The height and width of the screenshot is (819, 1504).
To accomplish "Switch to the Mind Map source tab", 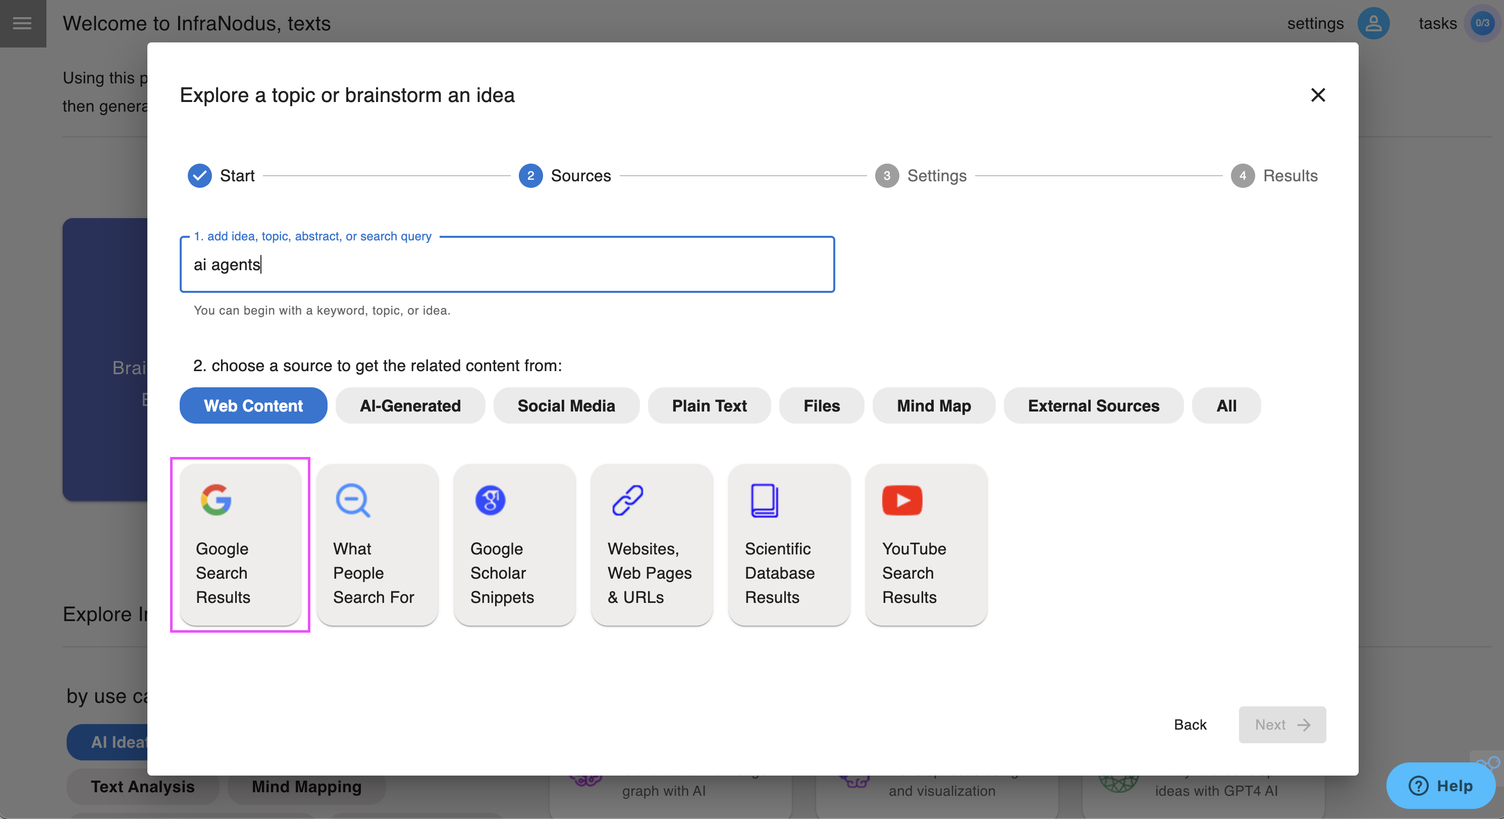I will [x=934, y=405].
